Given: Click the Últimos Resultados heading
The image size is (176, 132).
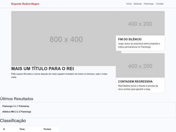Looking at the screenshot, I should [17, 99].
